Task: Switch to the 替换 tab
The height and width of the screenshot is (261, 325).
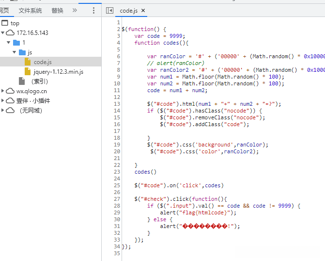Action: click(57, 10)
